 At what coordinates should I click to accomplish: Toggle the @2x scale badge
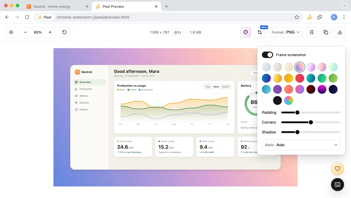coord(178,32)
